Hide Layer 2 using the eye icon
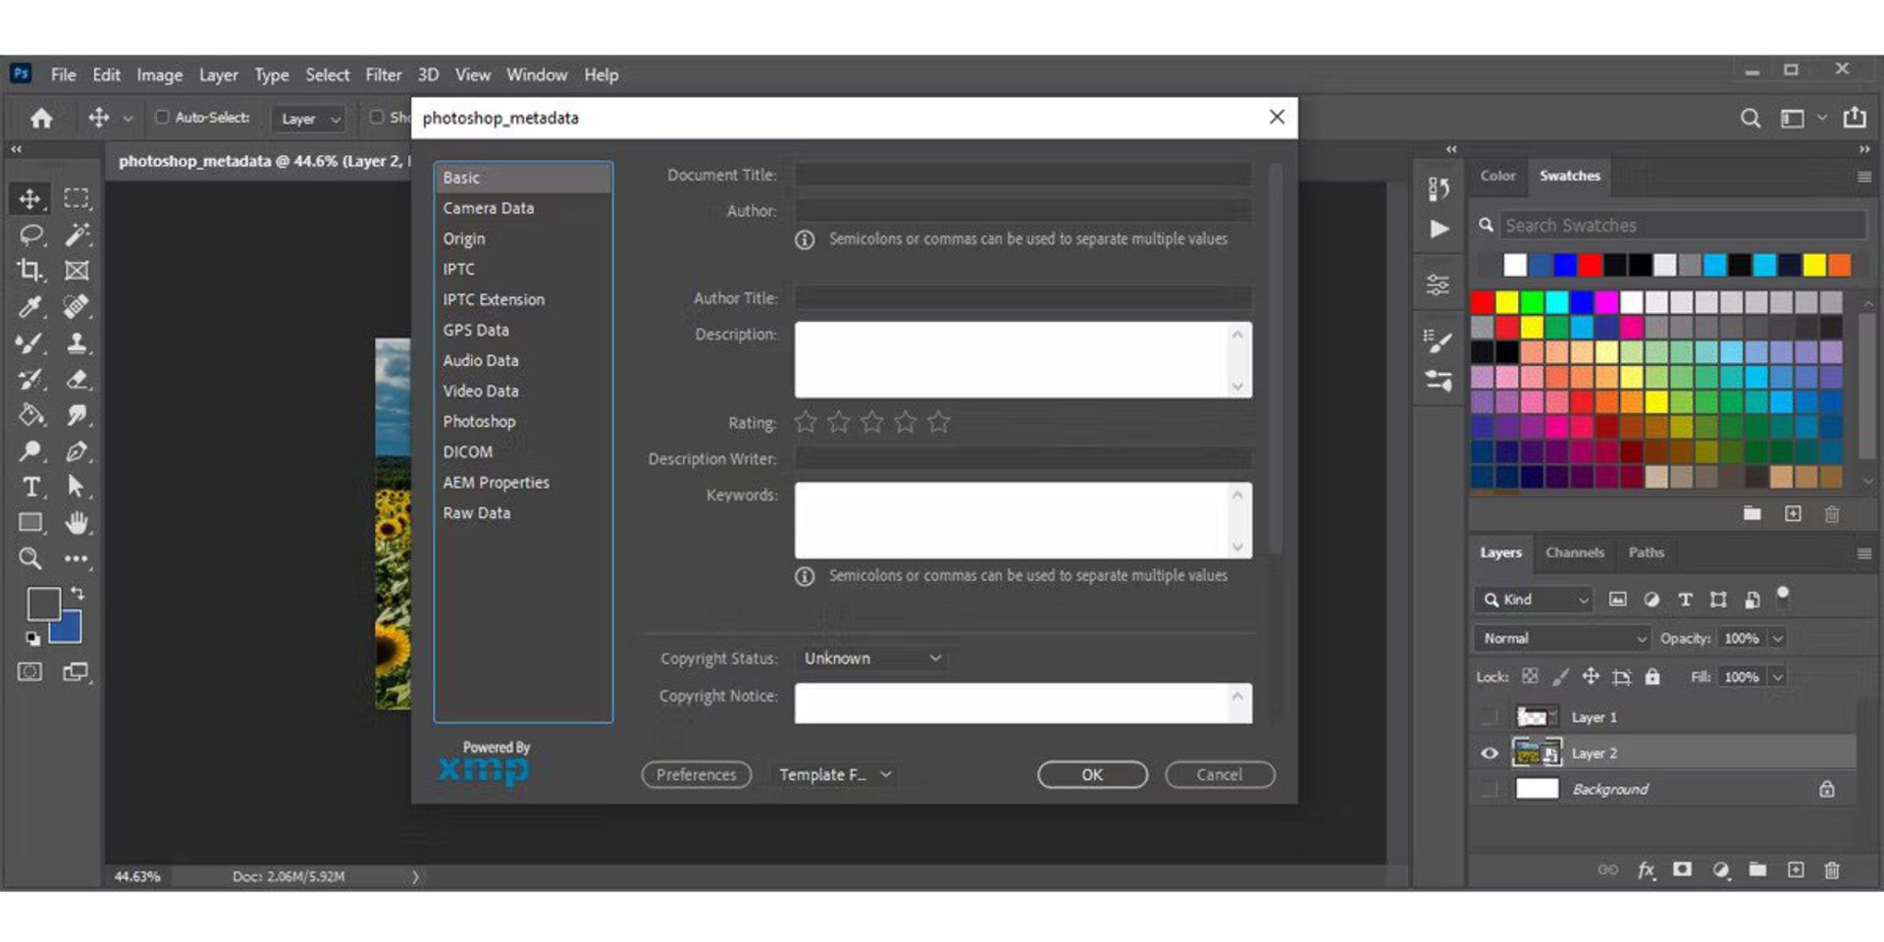 pyautogui.click(x=1490, y=754)
